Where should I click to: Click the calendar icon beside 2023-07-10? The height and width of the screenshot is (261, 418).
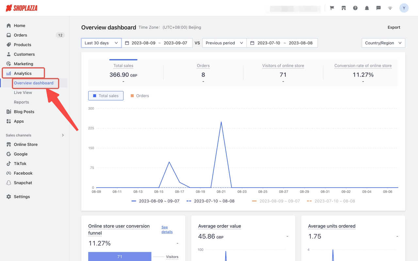[x=252, y=43]
